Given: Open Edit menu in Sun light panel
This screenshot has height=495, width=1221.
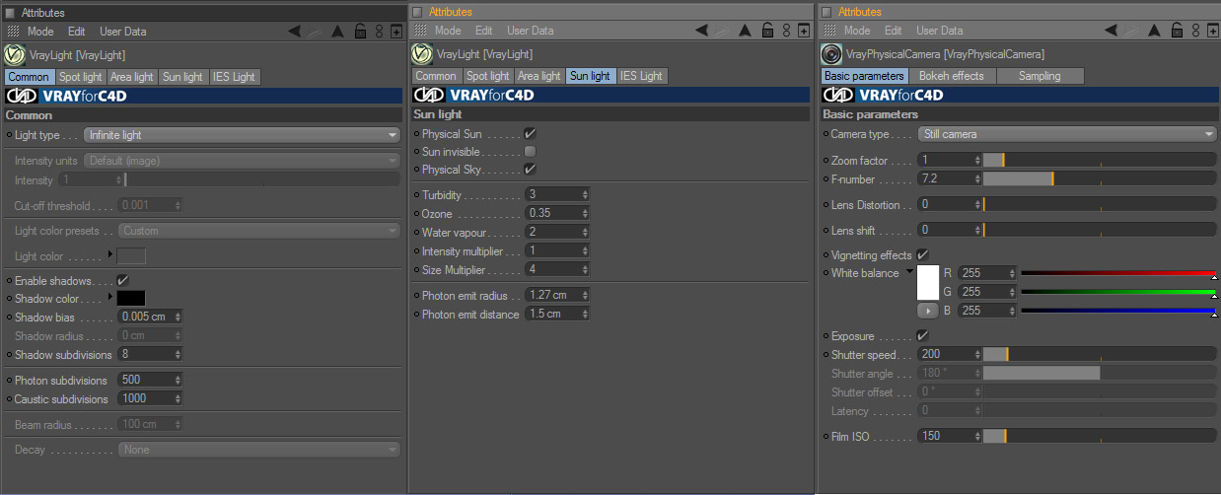Looking at the screenshot, I should 483,32.
